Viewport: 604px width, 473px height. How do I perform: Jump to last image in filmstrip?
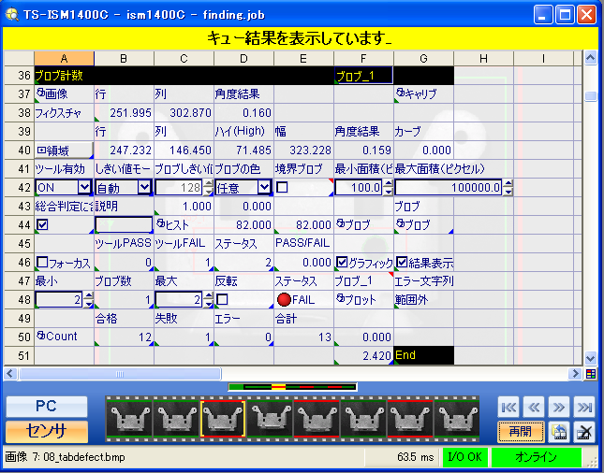pos(583,407)
